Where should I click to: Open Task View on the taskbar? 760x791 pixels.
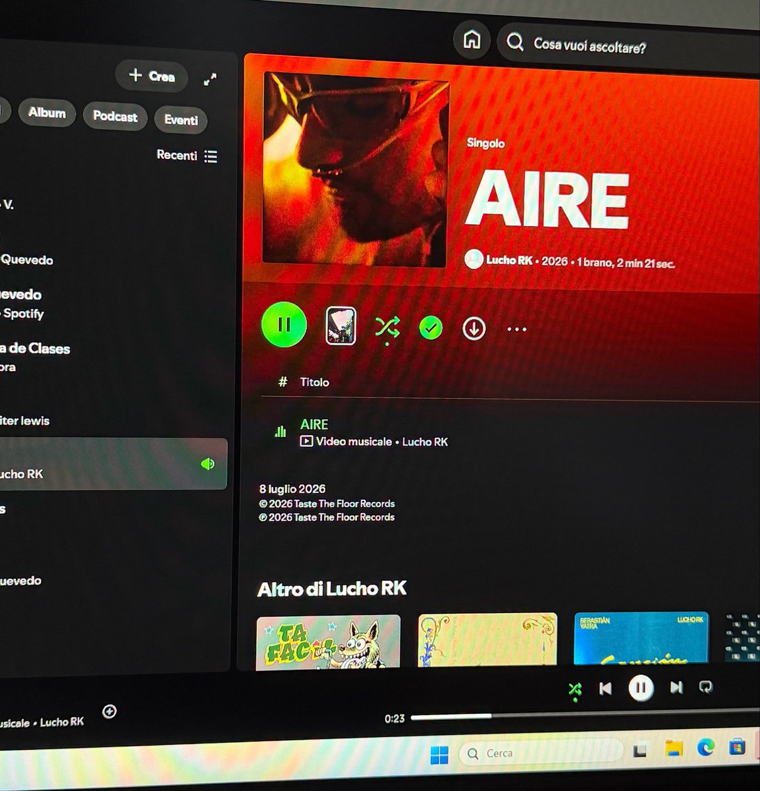coord(639,750)
